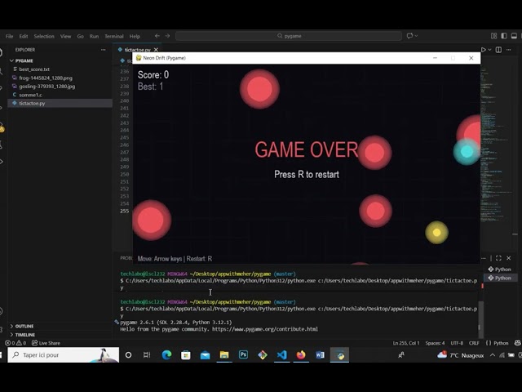Image resolution: width=522 pixels, height=392 pixels.
Task: Start Live Share session
Action: coord(46,343)
